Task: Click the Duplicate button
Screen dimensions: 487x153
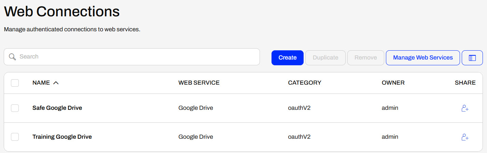Action: pos(325,58)
